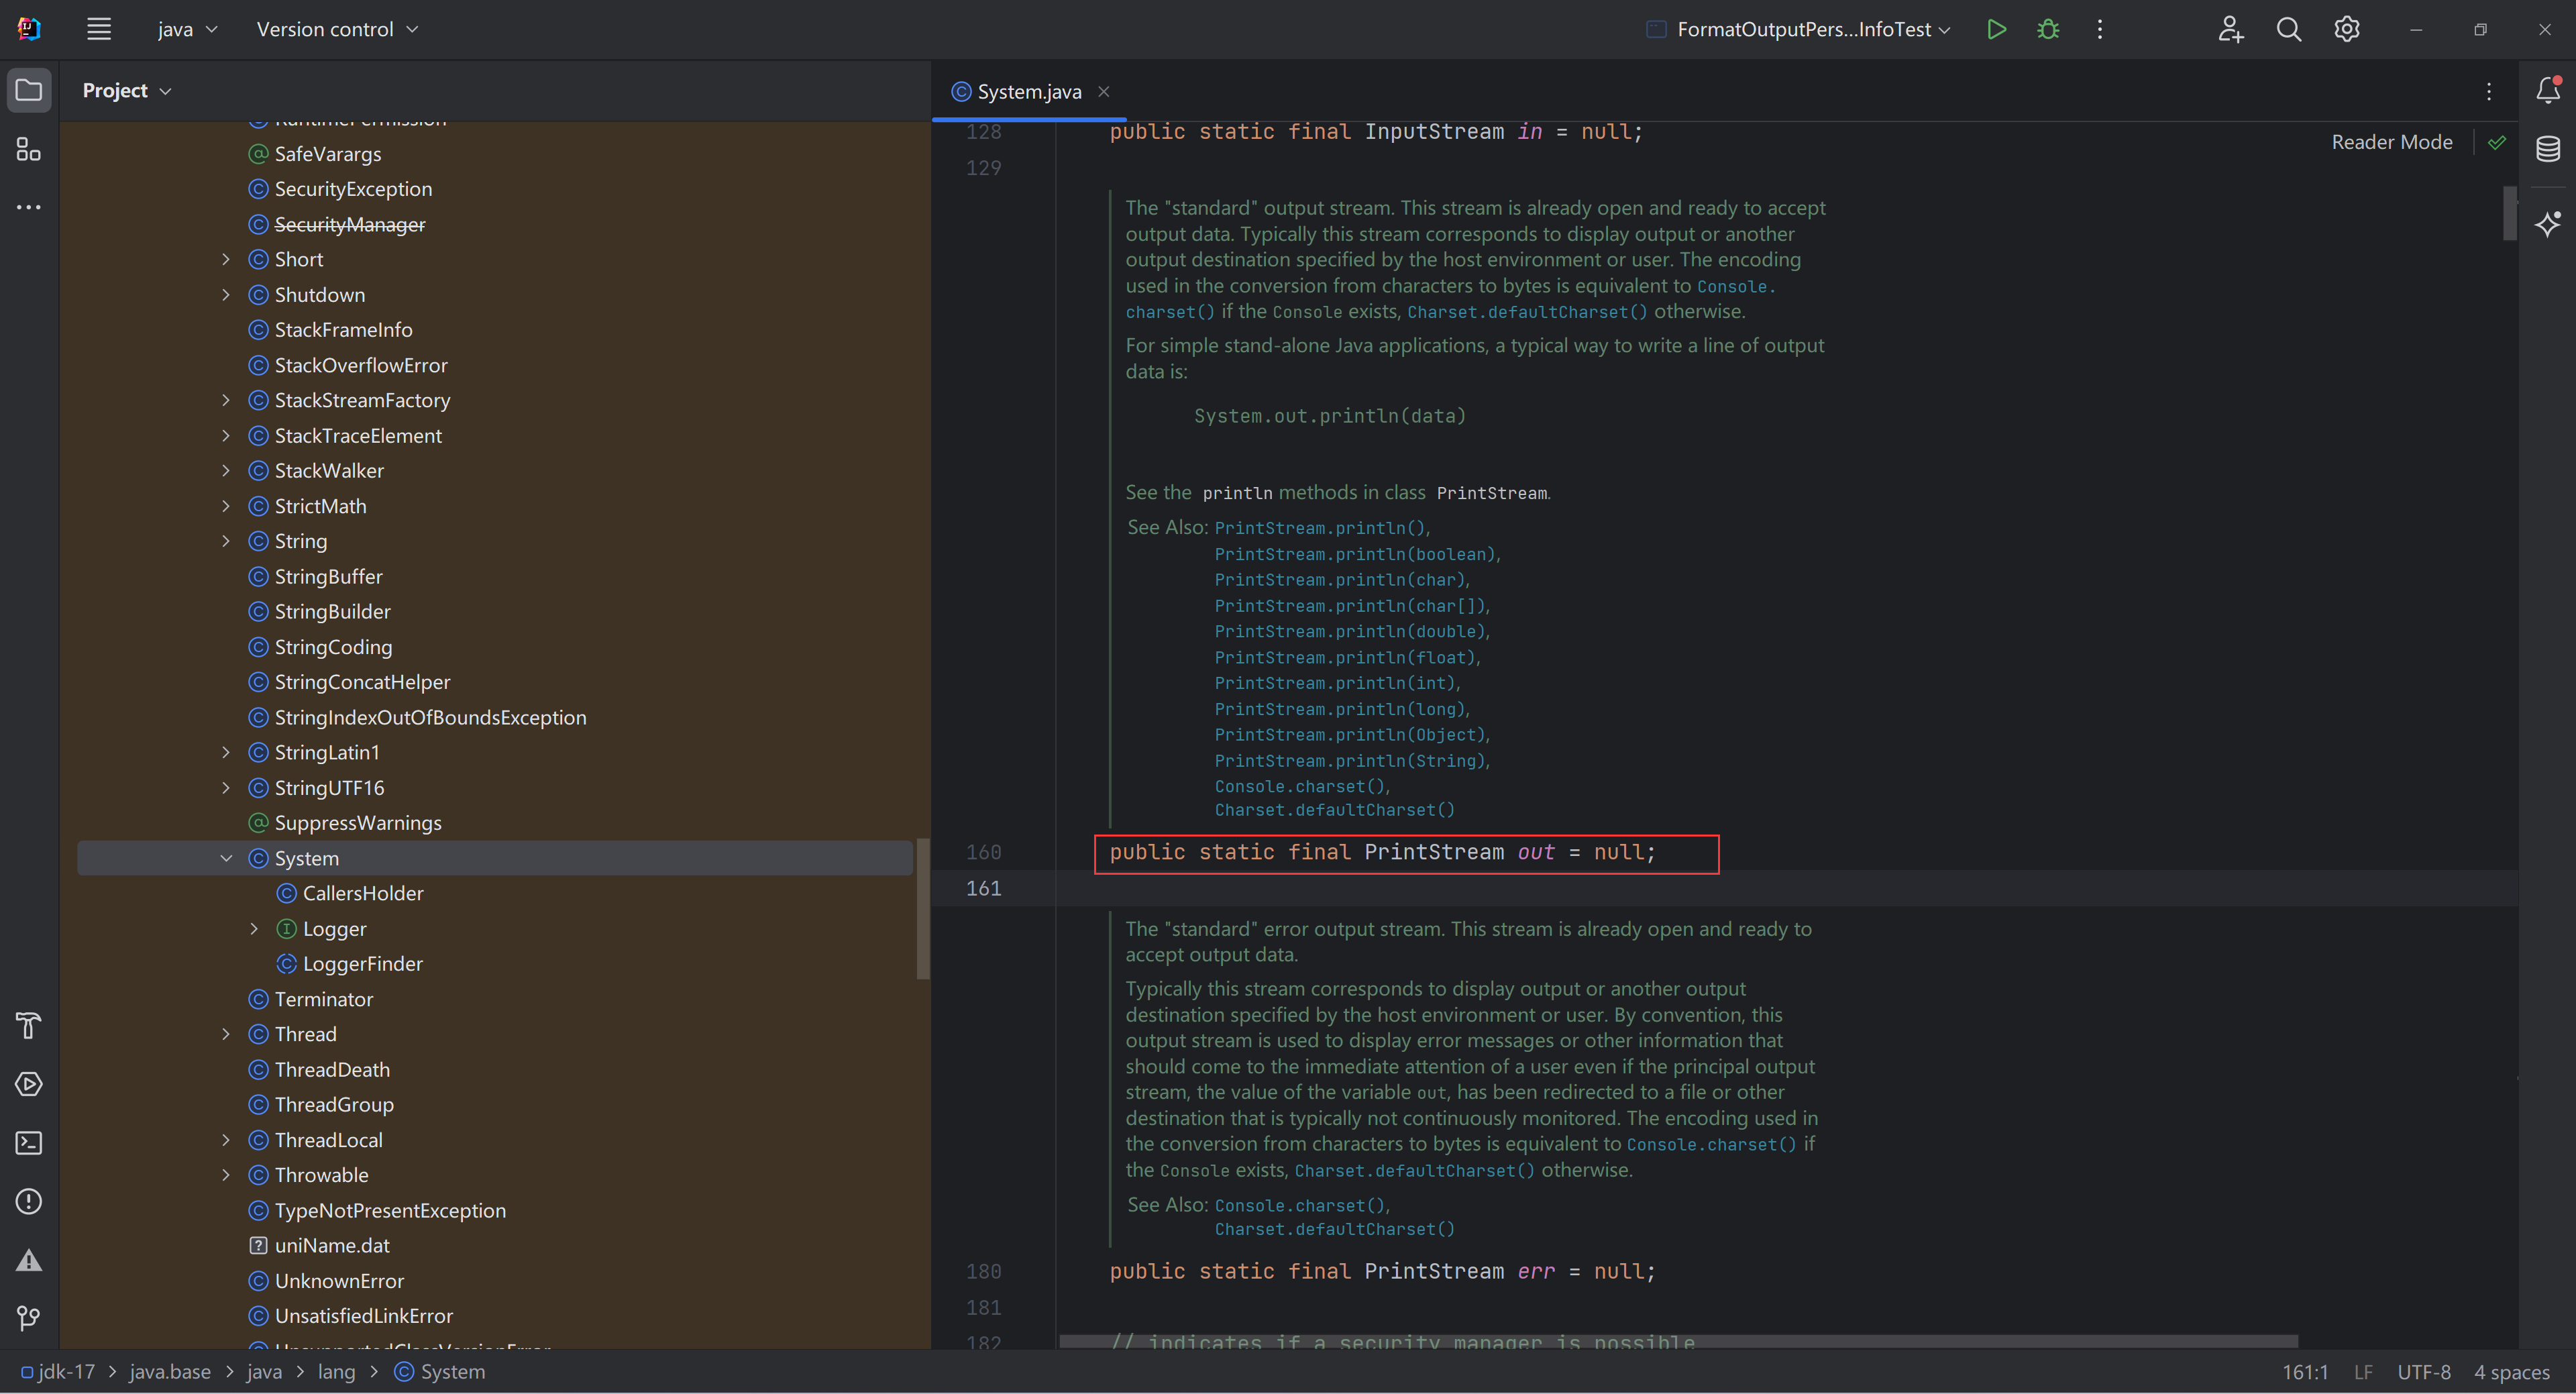
Task: Open the java project dropdown
Action: 187,29
